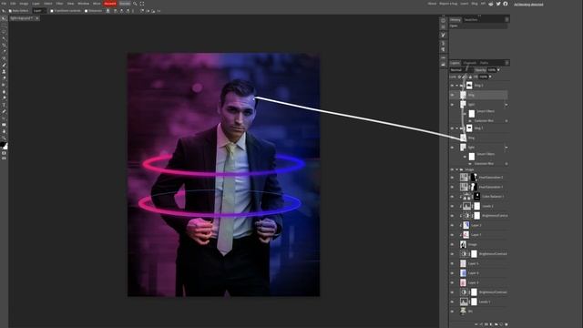Image resolution: width=583 pixels, height=328 pixels.
Task: Hide the Levels 2 layer
Action: (452, 206)
